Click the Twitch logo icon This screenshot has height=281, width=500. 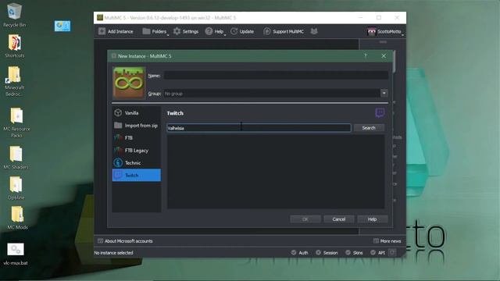(x=380, y=112)
